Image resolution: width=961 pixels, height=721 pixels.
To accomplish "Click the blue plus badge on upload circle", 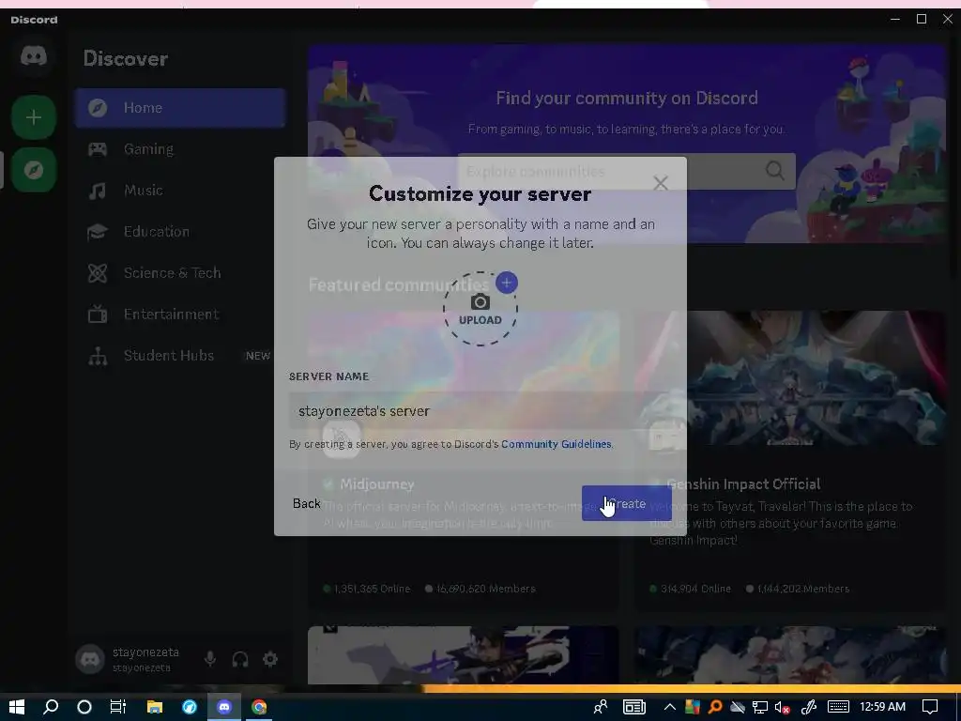I will point(506,283).
